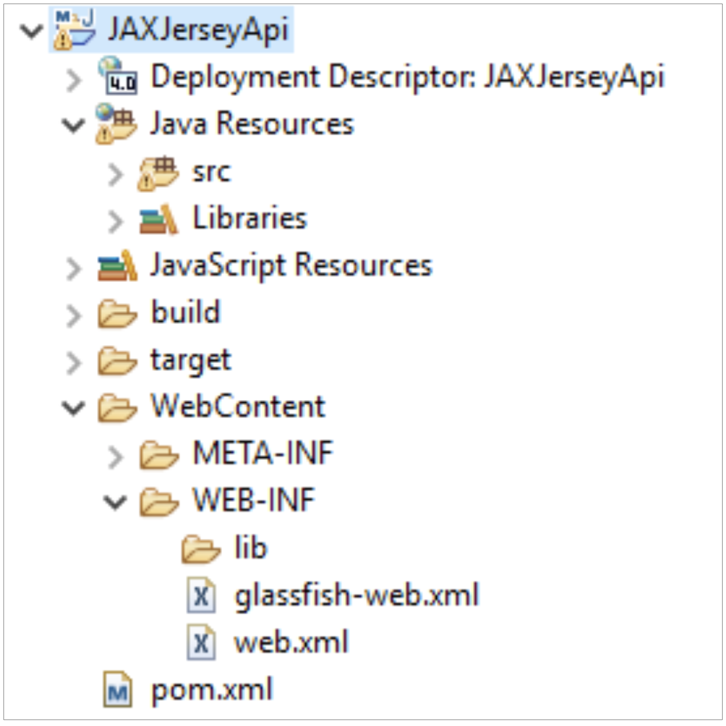
Task: Select the lib folder
Action: [x=250, y=548]
